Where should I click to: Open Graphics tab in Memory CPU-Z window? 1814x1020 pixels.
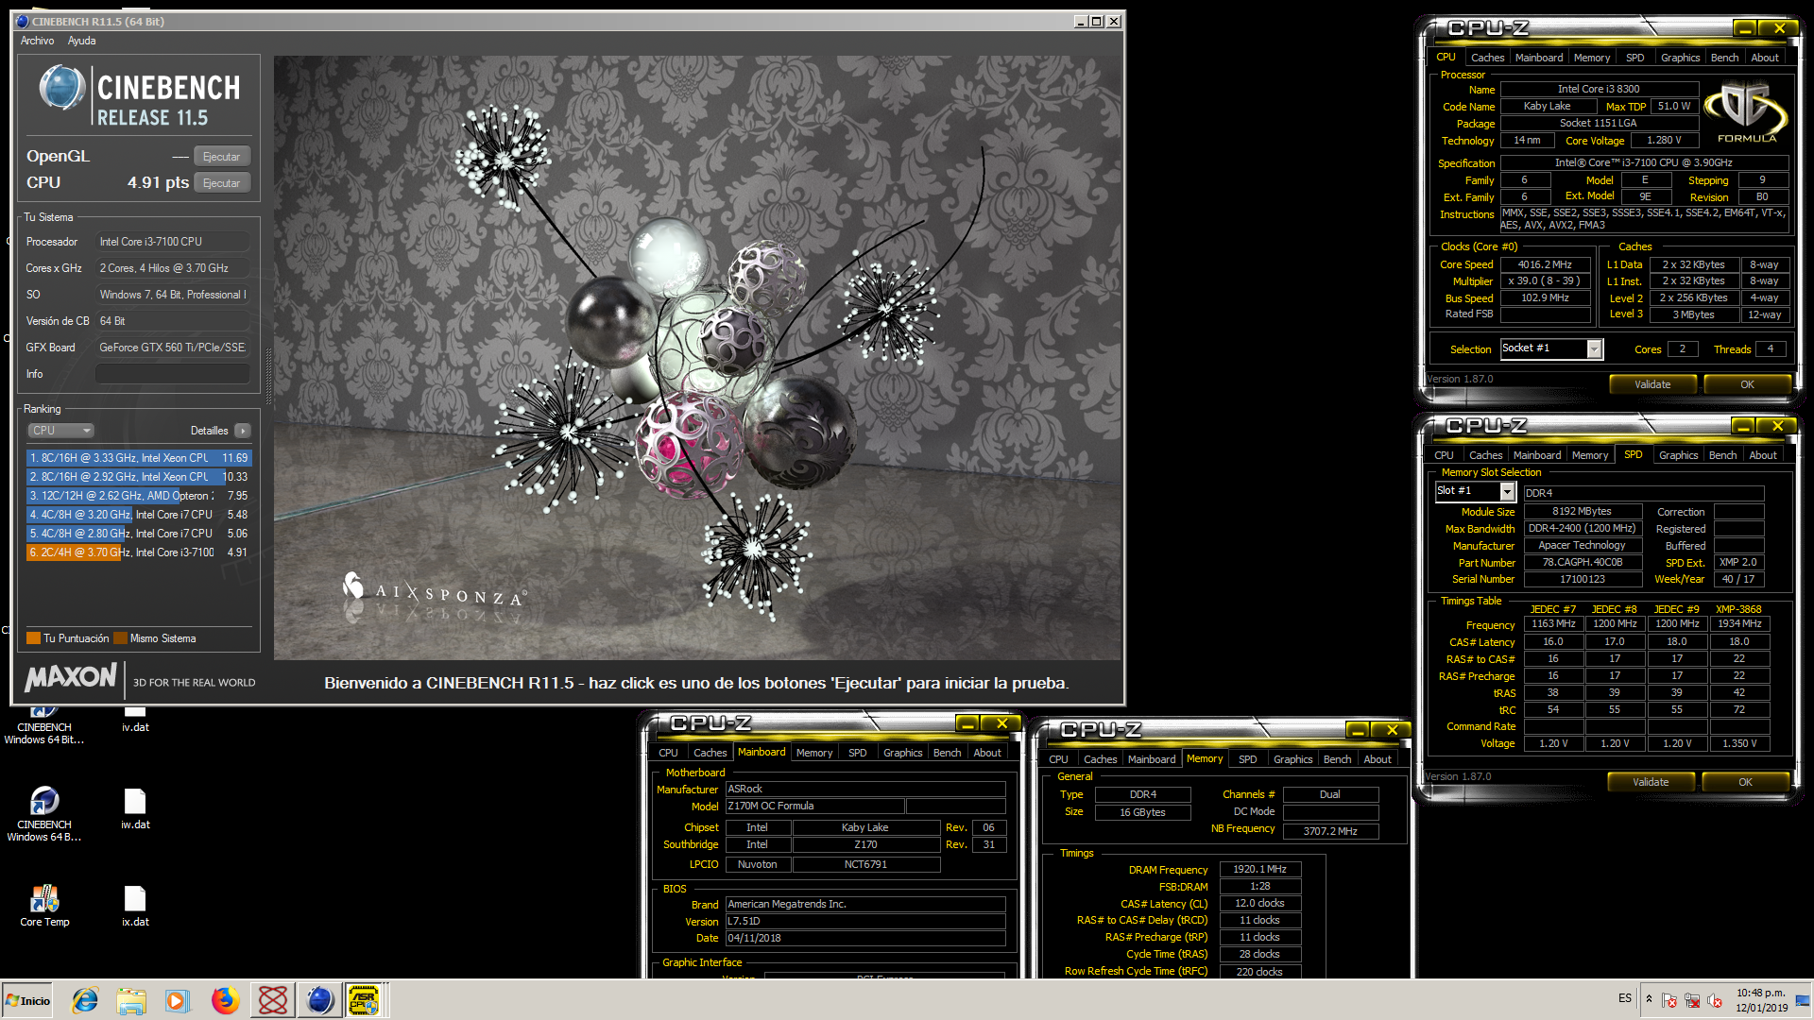tap(1292, 759)
